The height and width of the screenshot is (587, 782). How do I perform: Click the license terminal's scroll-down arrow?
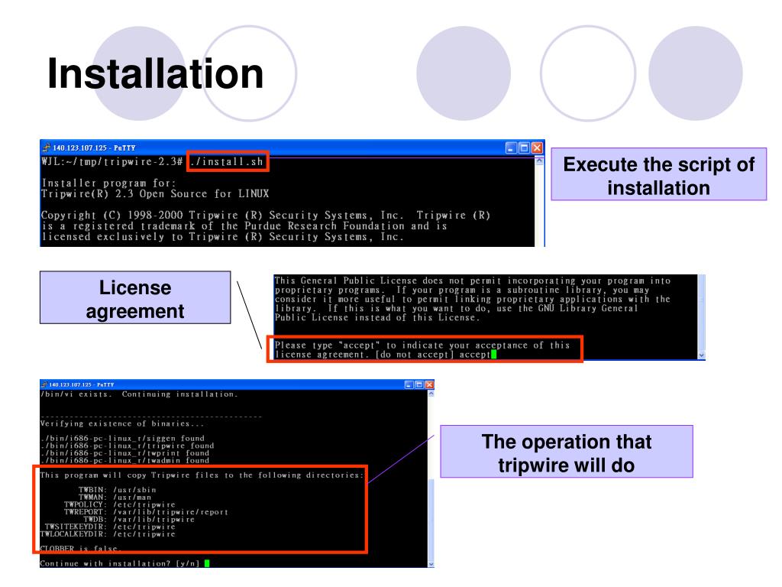click(701, 355)
